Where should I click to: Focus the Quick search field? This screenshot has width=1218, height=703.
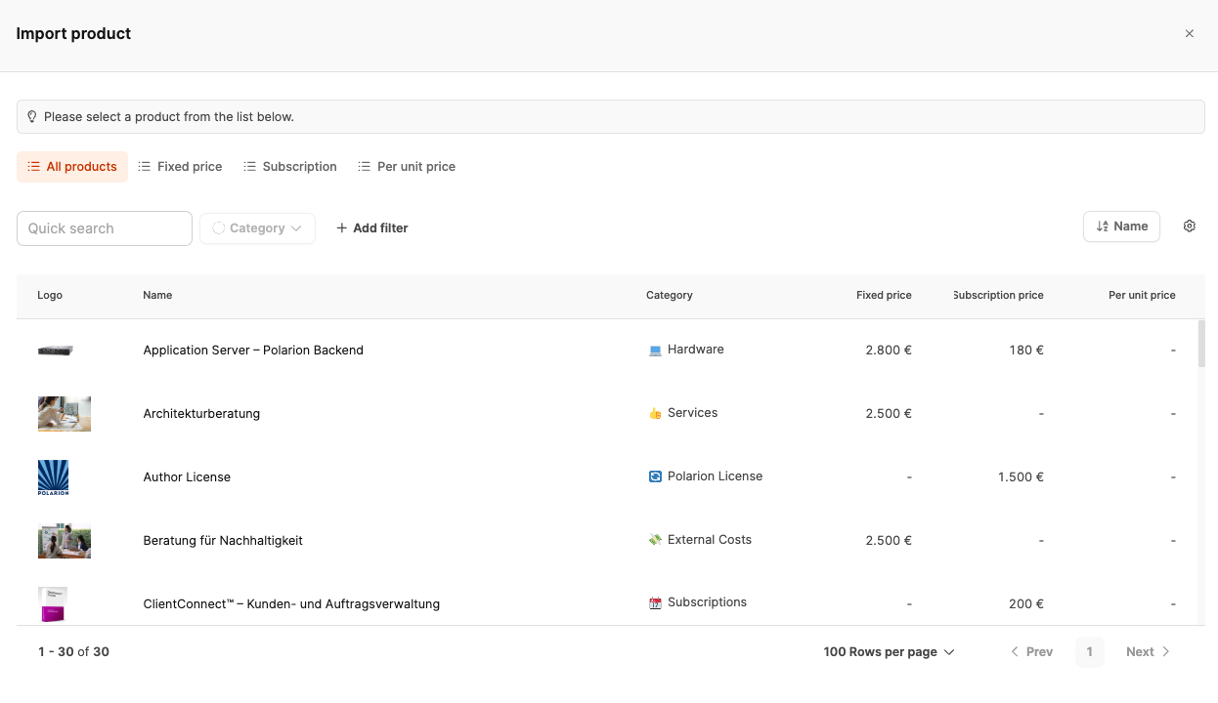pos(105,228)
